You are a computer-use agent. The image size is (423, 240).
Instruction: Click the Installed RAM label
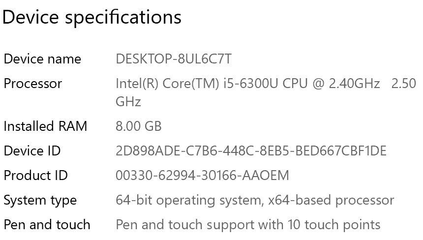(45, 126)
